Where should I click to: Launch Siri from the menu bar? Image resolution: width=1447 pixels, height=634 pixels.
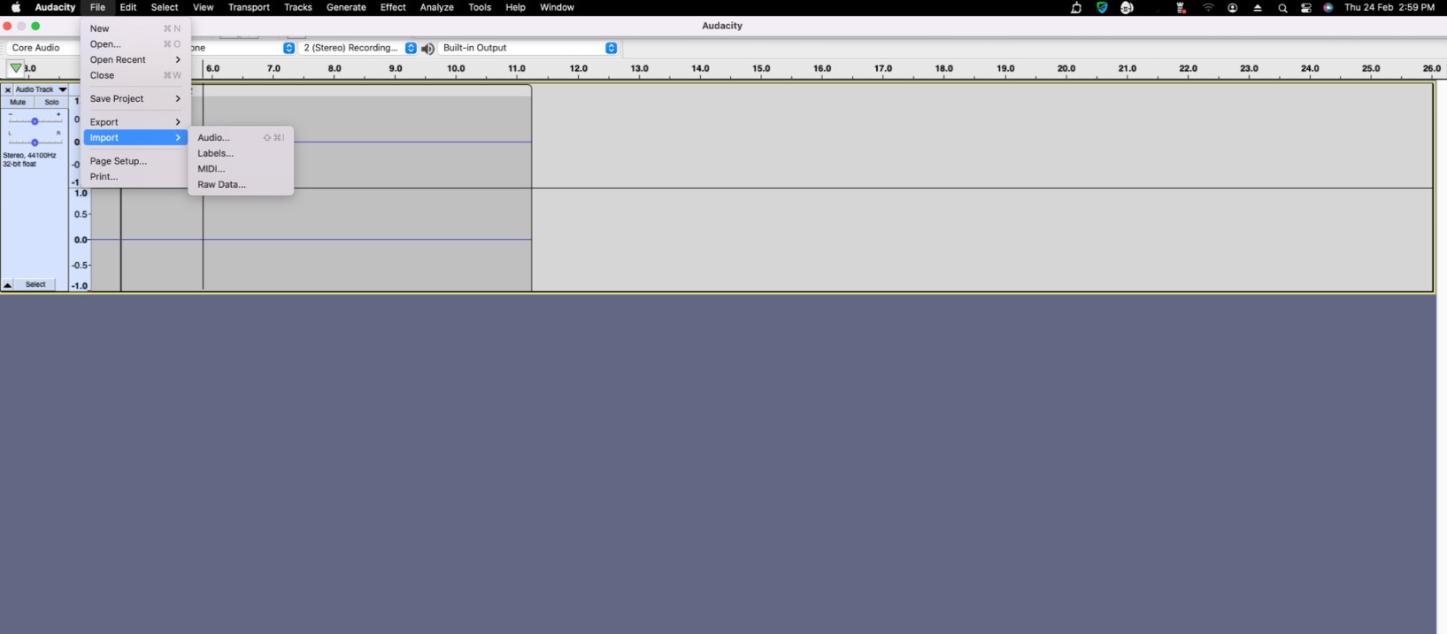point(1328,8)
